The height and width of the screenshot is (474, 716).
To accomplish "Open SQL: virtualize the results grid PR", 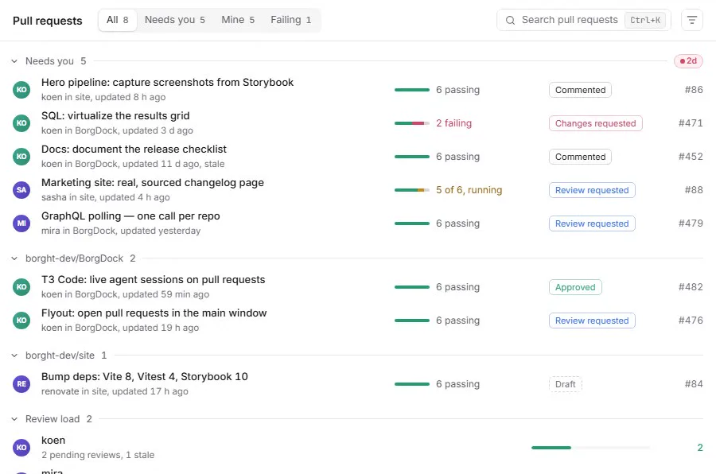I will coord(115,116).
